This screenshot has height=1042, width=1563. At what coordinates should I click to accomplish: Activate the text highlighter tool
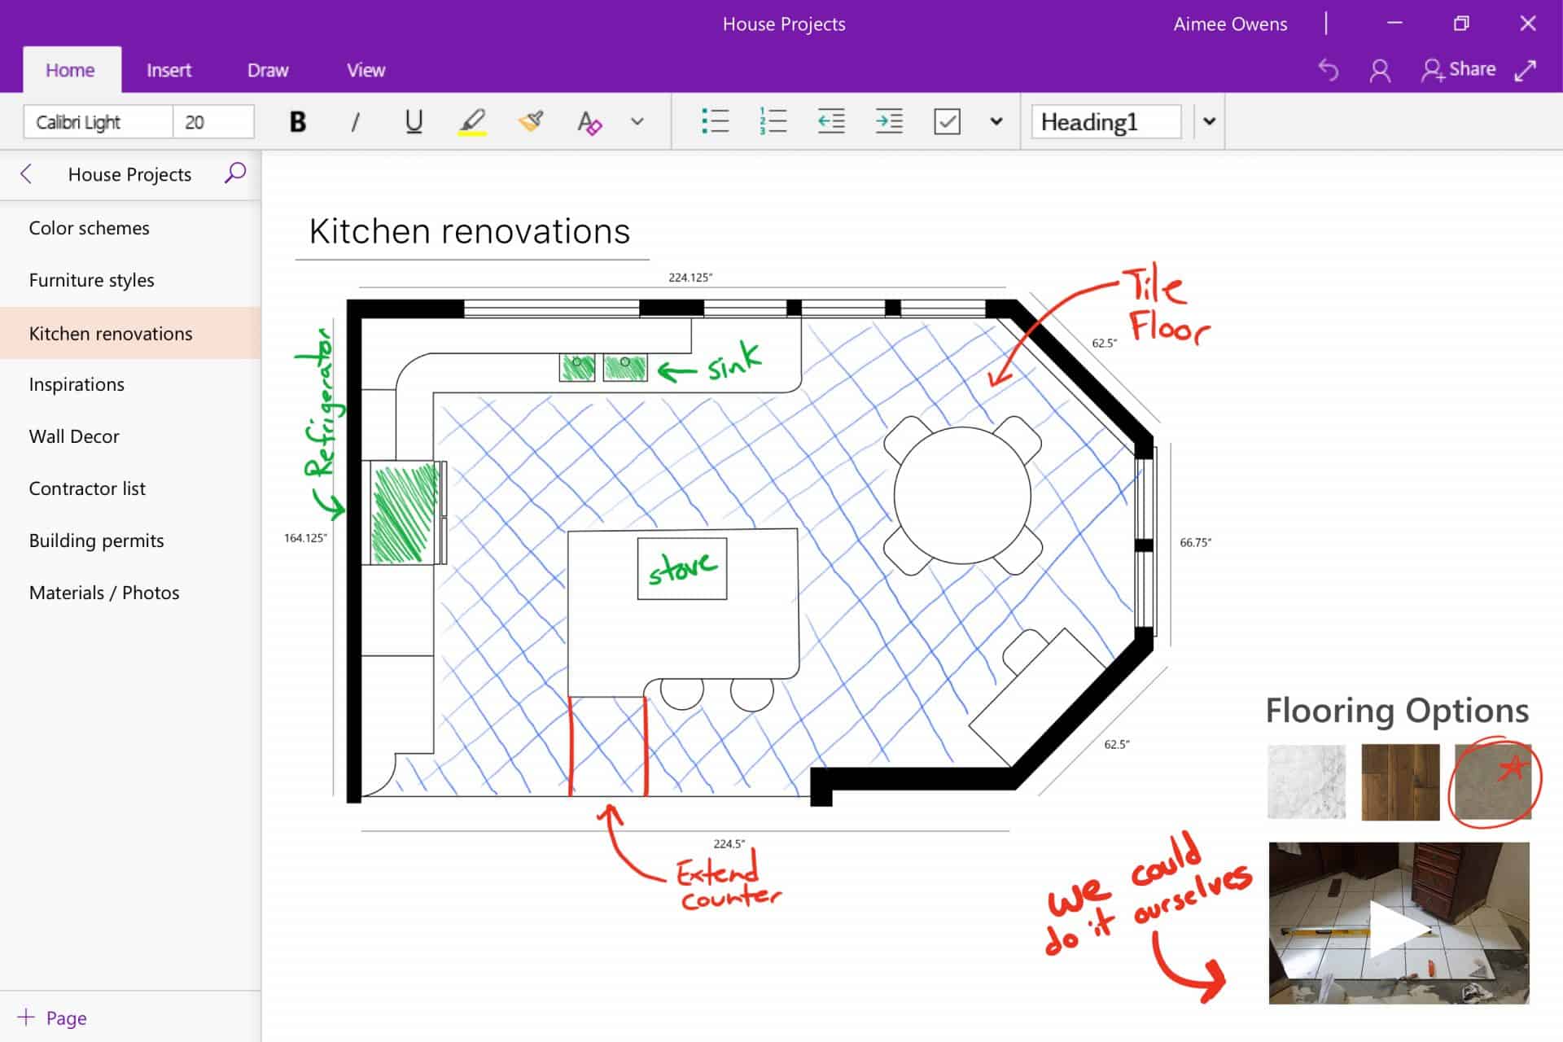(x=473, y=121)
